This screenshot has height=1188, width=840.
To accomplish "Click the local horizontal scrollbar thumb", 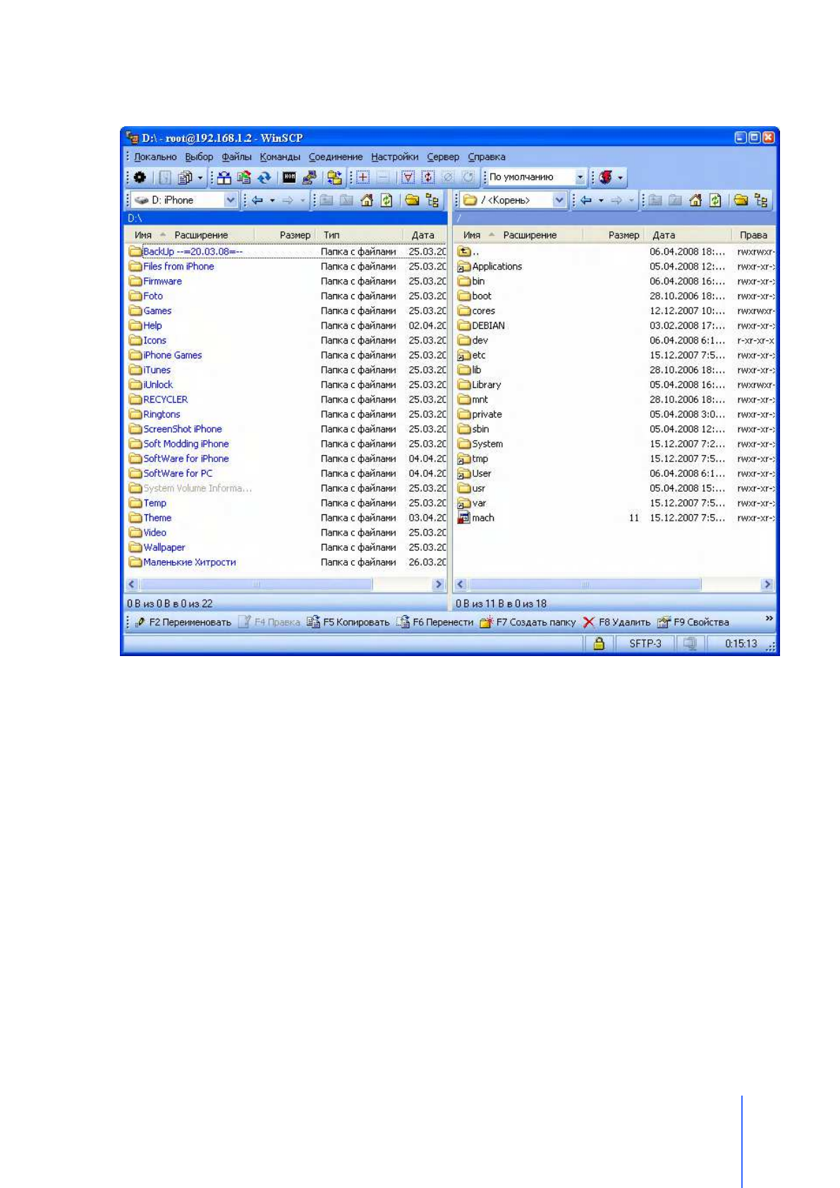I will point(257,585).
